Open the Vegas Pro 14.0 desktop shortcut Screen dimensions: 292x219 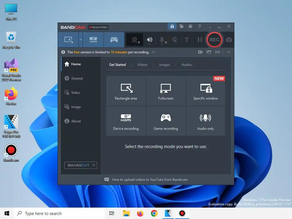[11, 126]
